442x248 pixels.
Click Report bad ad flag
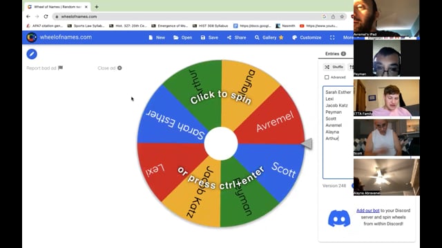coord(44,68)
